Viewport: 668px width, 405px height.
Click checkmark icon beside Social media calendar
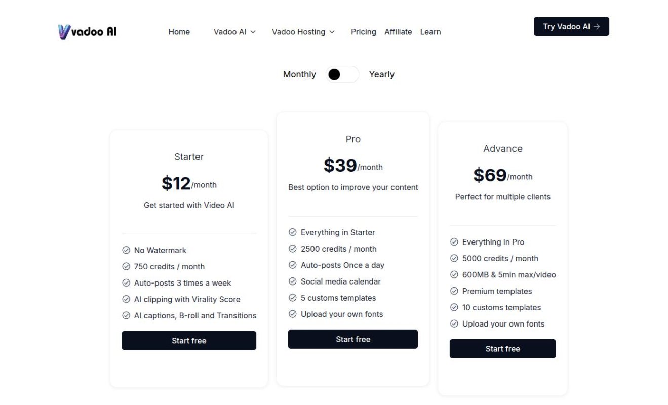pyautogui.click(x=293, y=281)
